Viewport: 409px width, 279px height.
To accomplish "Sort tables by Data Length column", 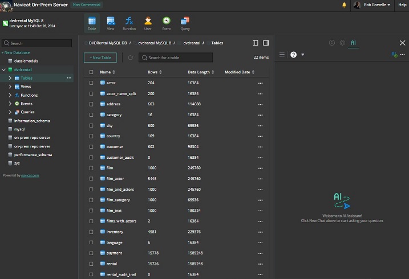I will pyautogui.click(x=201, y=72).
